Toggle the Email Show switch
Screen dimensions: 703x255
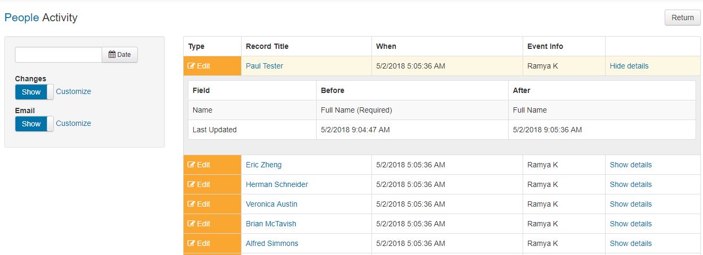[34, 124]
